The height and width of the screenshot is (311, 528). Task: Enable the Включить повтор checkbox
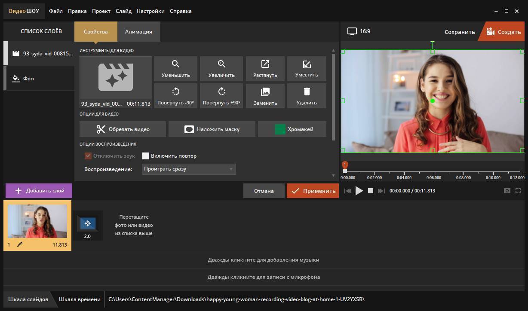146,156
